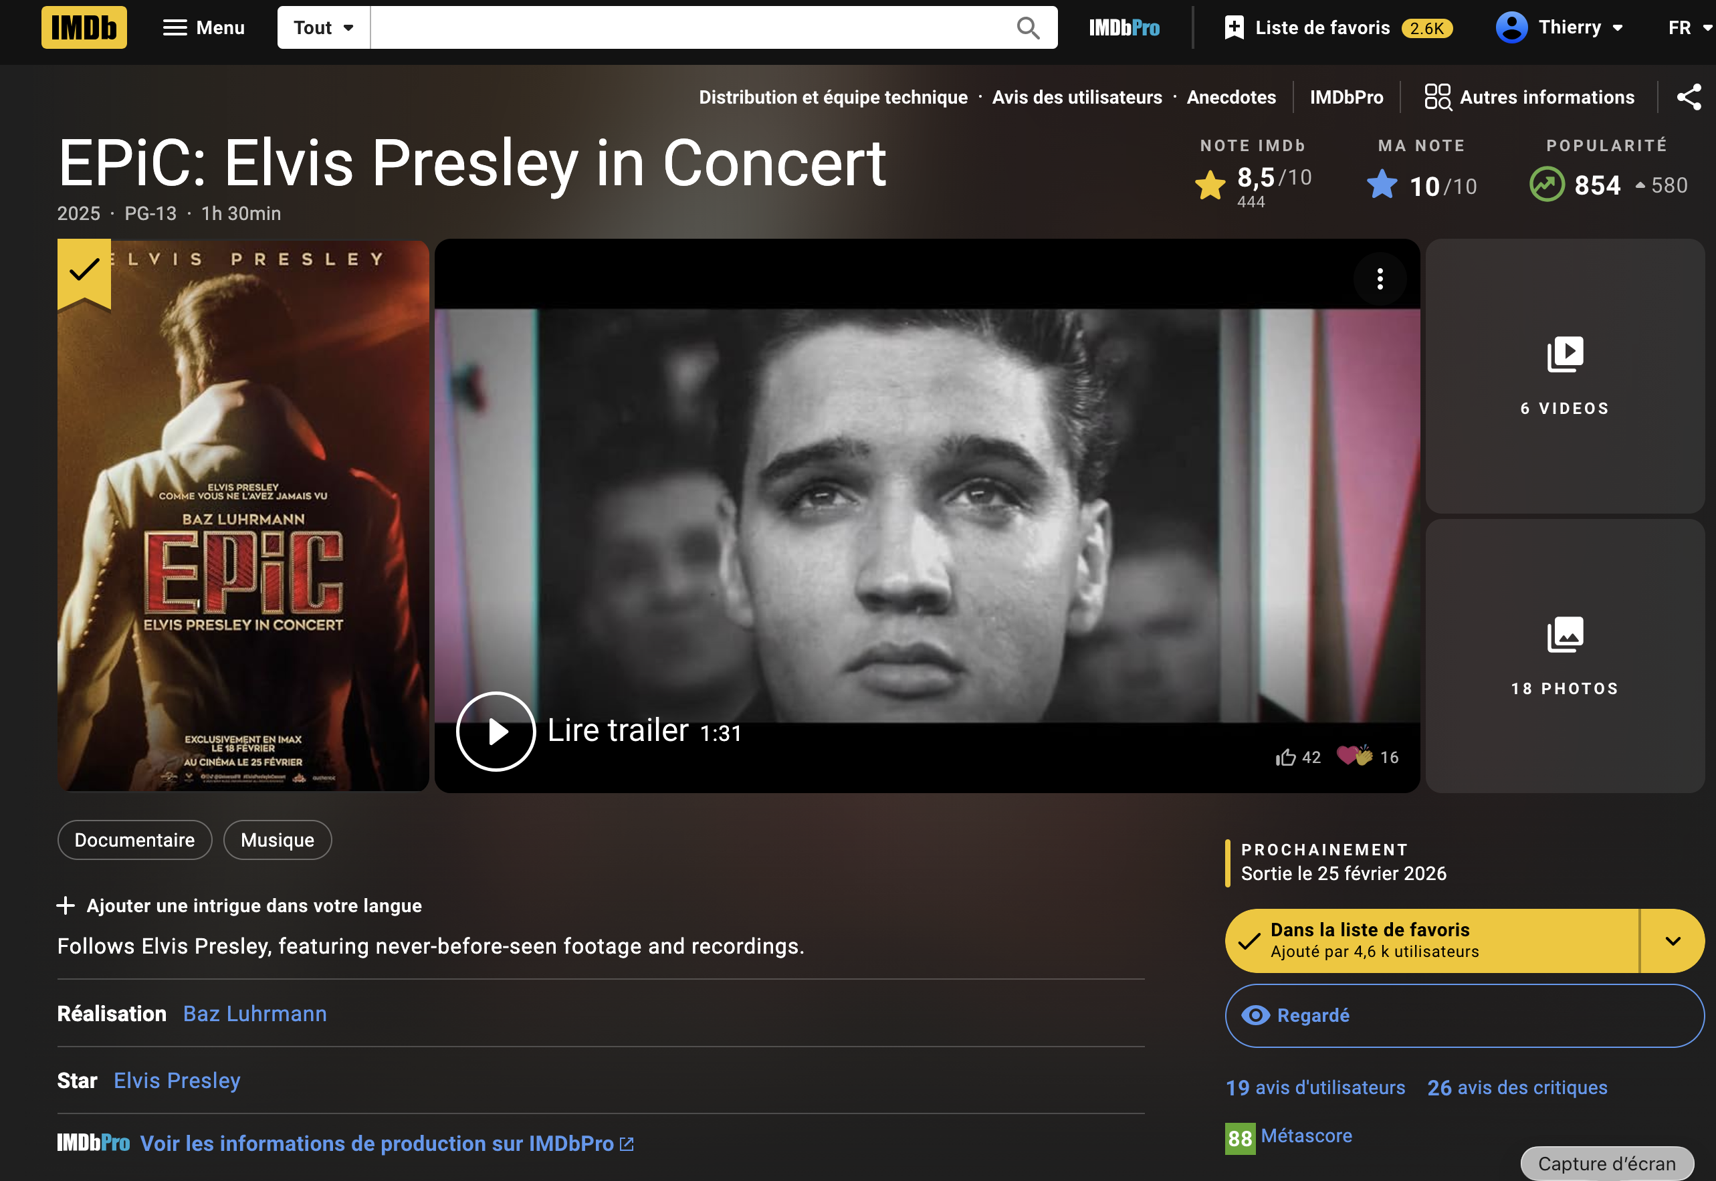The image size is (1716, 1181).
Task: Expand the Tout search category dropdown
Action: [324, 28]
